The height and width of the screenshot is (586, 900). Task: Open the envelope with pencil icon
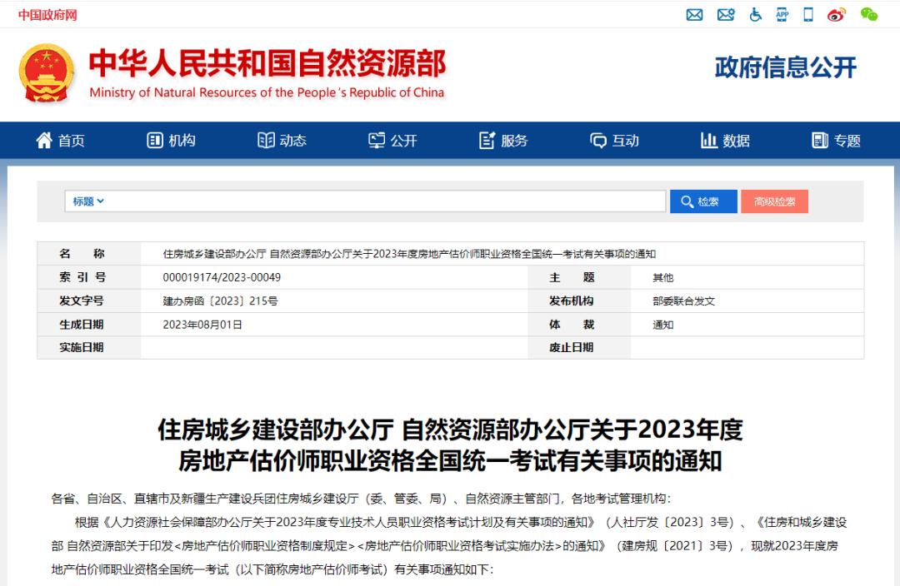point(726,14)
